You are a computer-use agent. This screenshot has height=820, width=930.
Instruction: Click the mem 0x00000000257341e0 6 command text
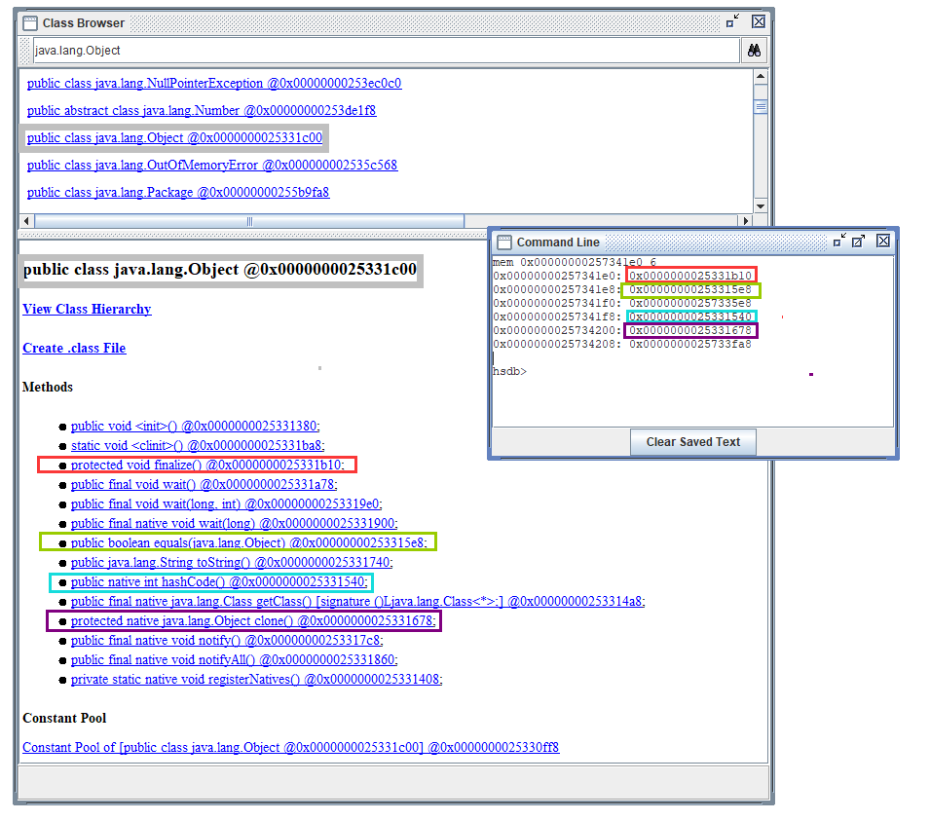[575, 262]
